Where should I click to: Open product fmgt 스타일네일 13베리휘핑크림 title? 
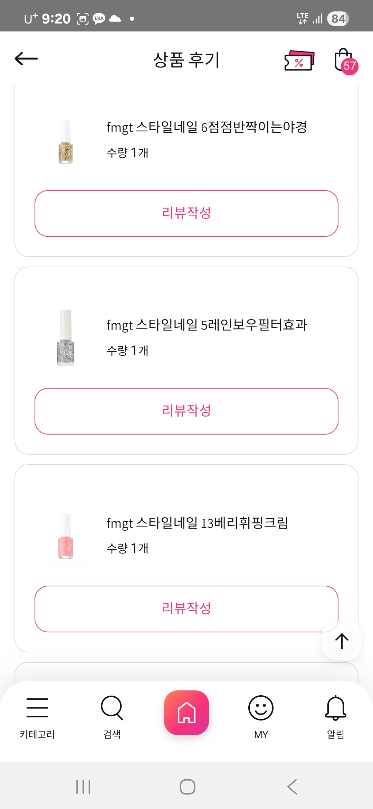197,523
